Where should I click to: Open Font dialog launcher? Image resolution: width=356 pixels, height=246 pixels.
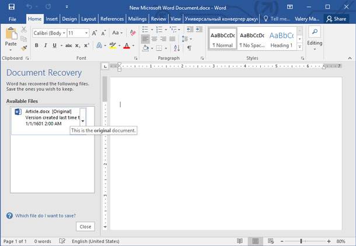[136, 58]
